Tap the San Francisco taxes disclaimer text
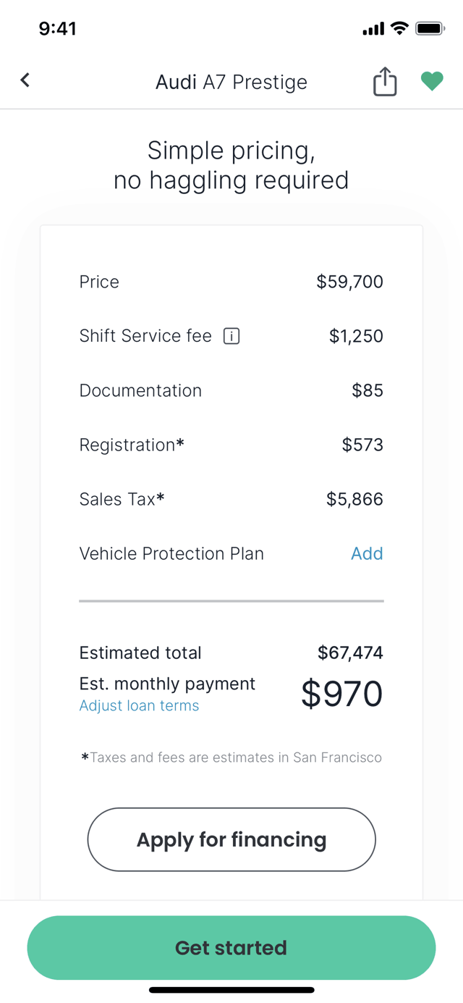Viewport: 463px width, 1003px height. [x=231, y=758]
